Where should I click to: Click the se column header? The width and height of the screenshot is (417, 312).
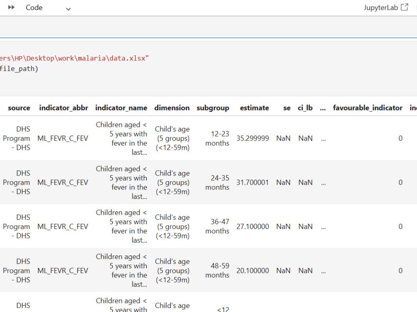[287, 108]
